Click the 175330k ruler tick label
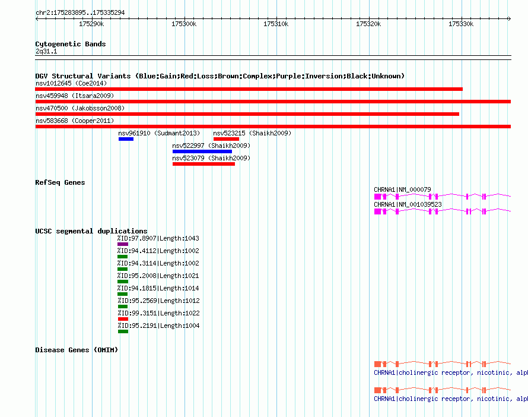Image resolution: width=528 pixels, height=417 pixels. [x=461, y=24]
